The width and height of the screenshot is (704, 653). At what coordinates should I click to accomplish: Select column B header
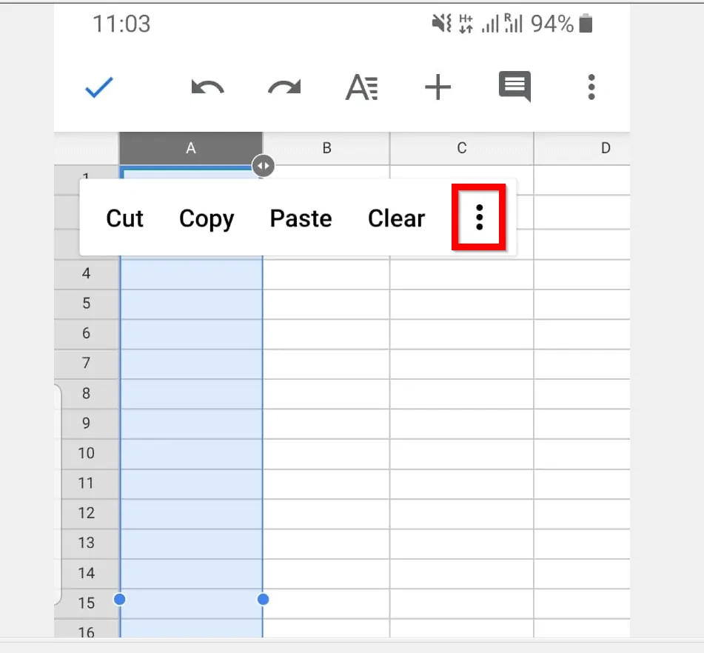[326, 148]
